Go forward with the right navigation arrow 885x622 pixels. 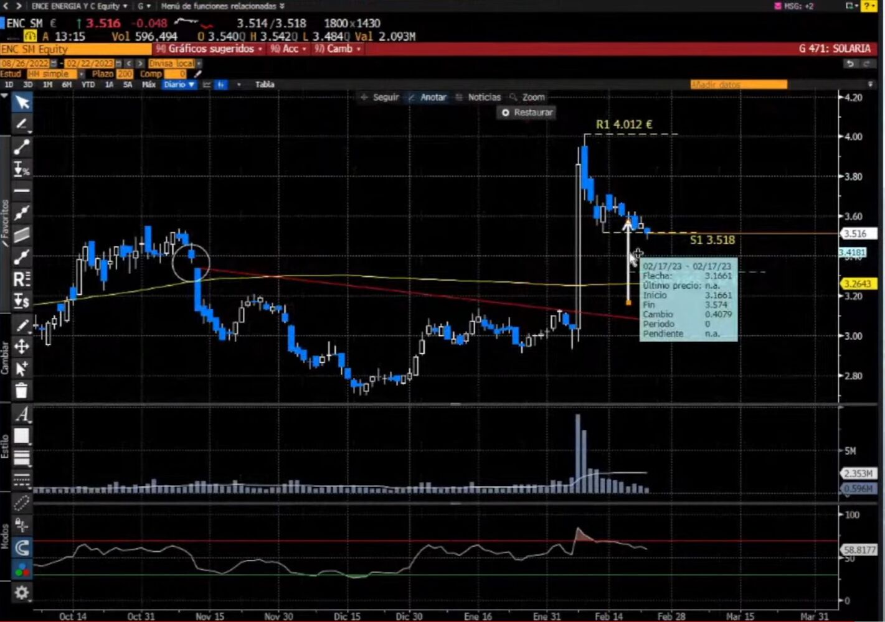19,6
